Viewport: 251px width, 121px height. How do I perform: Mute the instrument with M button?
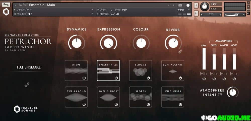point(196,13)
